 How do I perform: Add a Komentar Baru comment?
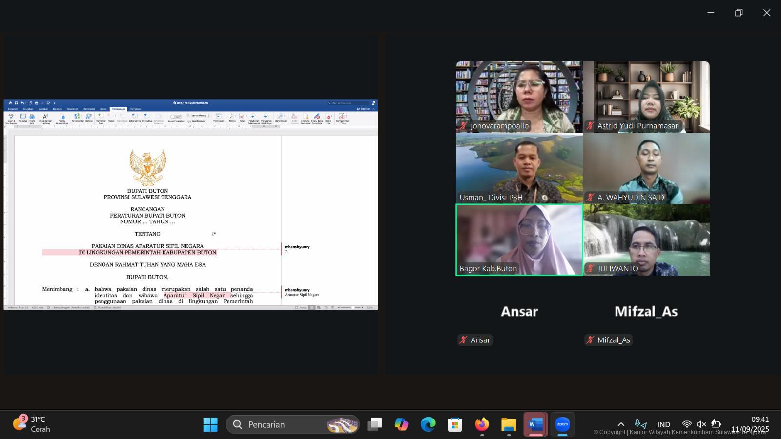tap(101, 117)
